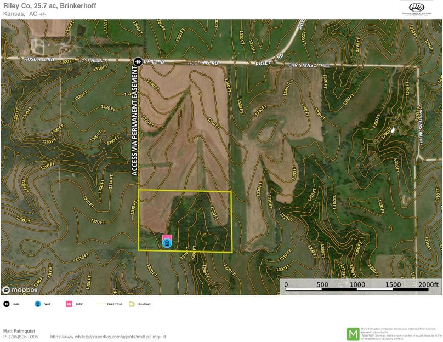
Task: Click the Matt Palmquist agent name
Action: click(20, 331)
